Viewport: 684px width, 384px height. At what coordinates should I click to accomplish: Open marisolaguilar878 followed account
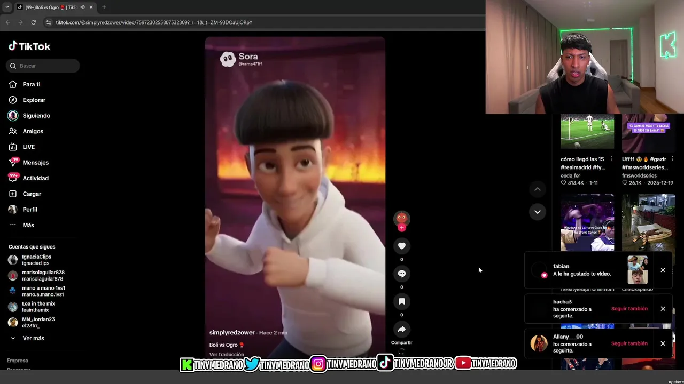43,275
